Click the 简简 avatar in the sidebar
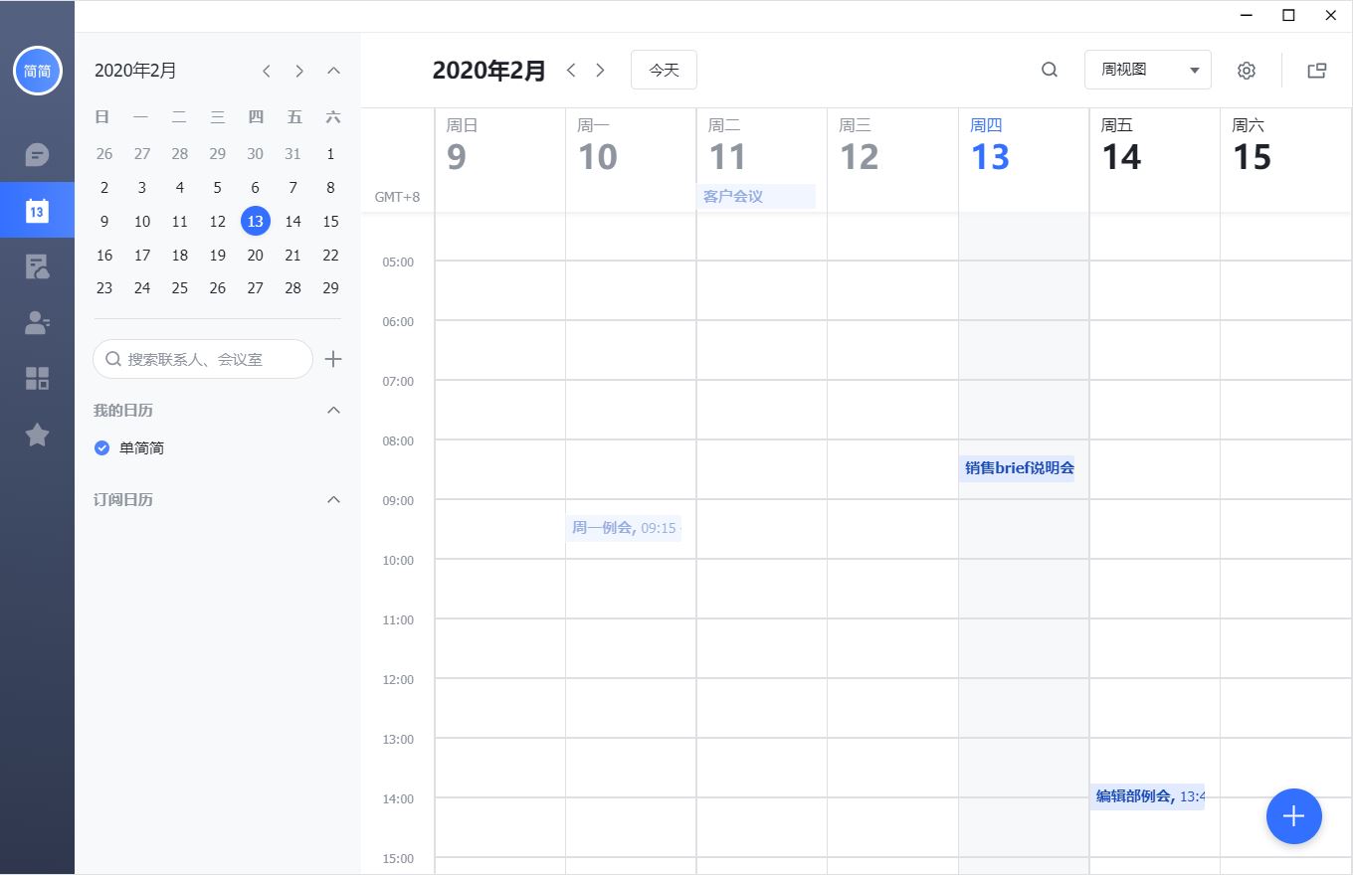Screen dimensions: 1353x875 point(37,71)
